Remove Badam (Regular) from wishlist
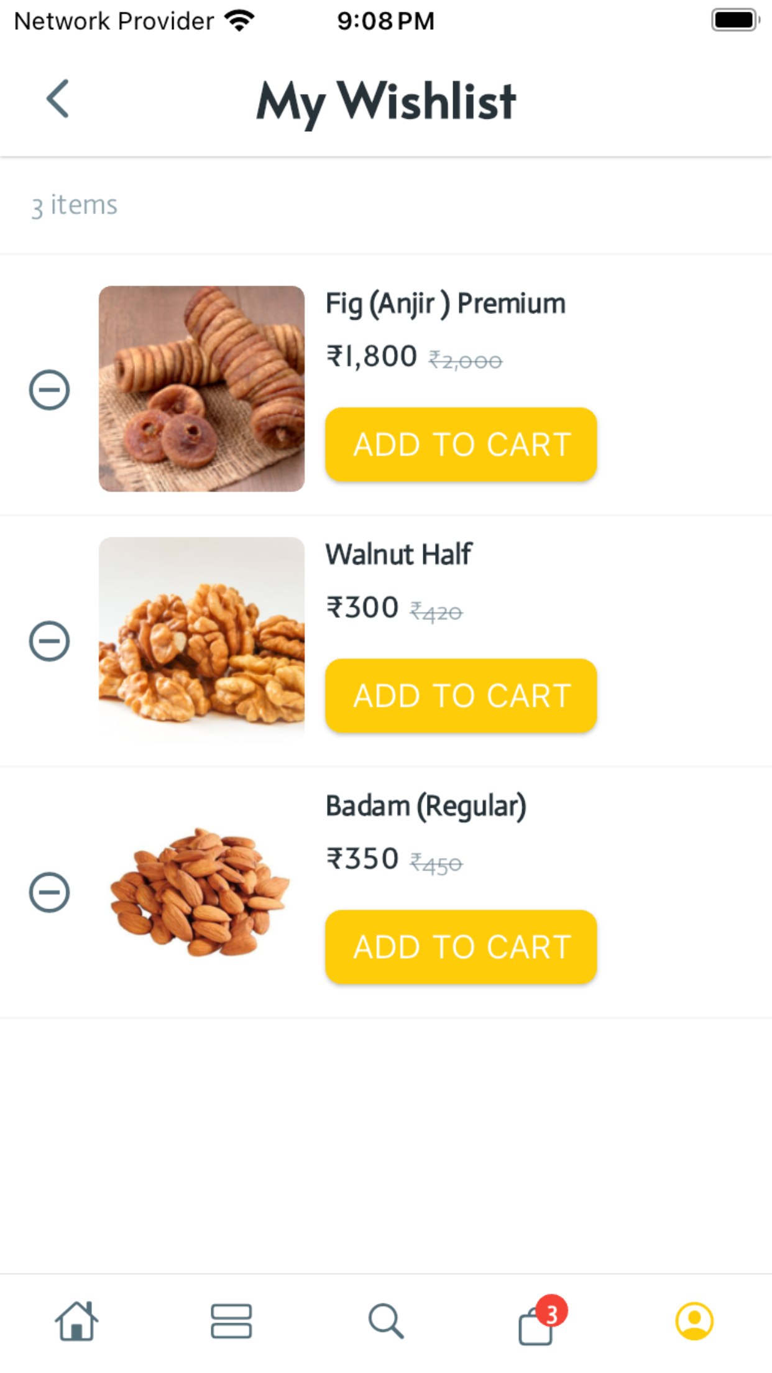 pyautogui.click(x=49, y=892)
